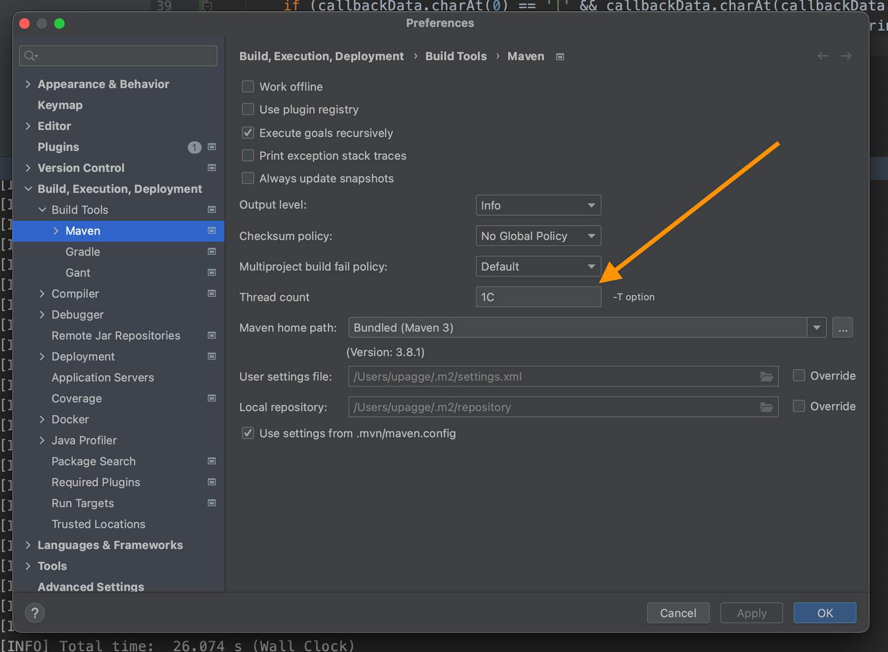Open the Checksum policy dropdown

pyautogui.click(x=538, y=236)
